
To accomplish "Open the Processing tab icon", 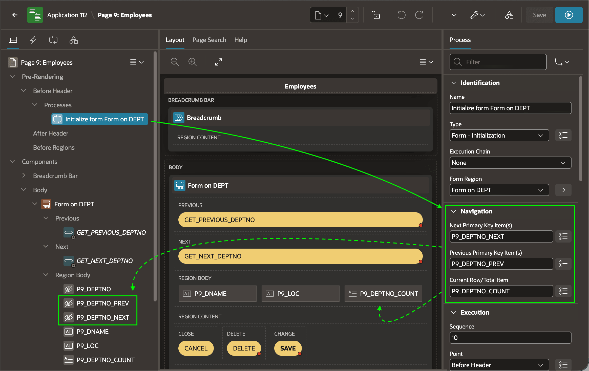I will pyautogui.click(x=53, y=40).
